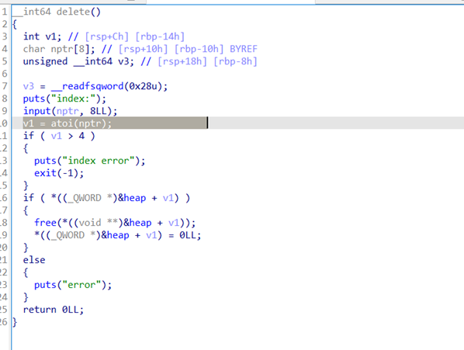Screen dimensions: 464x350
Task: Click the '8LL' argument of input
Action: (99, 111)
